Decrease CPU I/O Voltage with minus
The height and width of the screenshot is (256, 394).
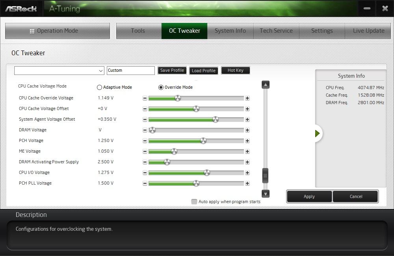click(x=145, y=173)
